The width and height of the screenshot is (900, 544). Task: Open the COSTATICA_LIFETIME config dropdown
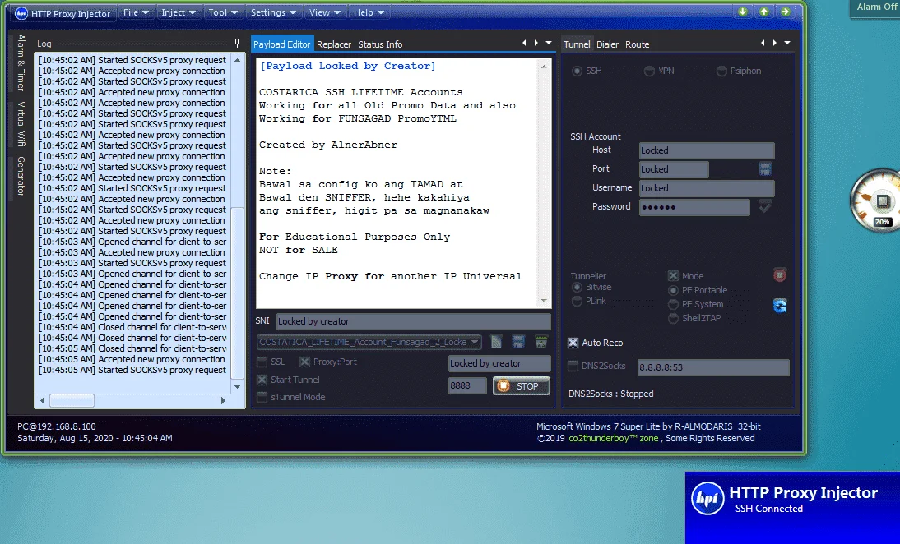(x=369, y=342)
